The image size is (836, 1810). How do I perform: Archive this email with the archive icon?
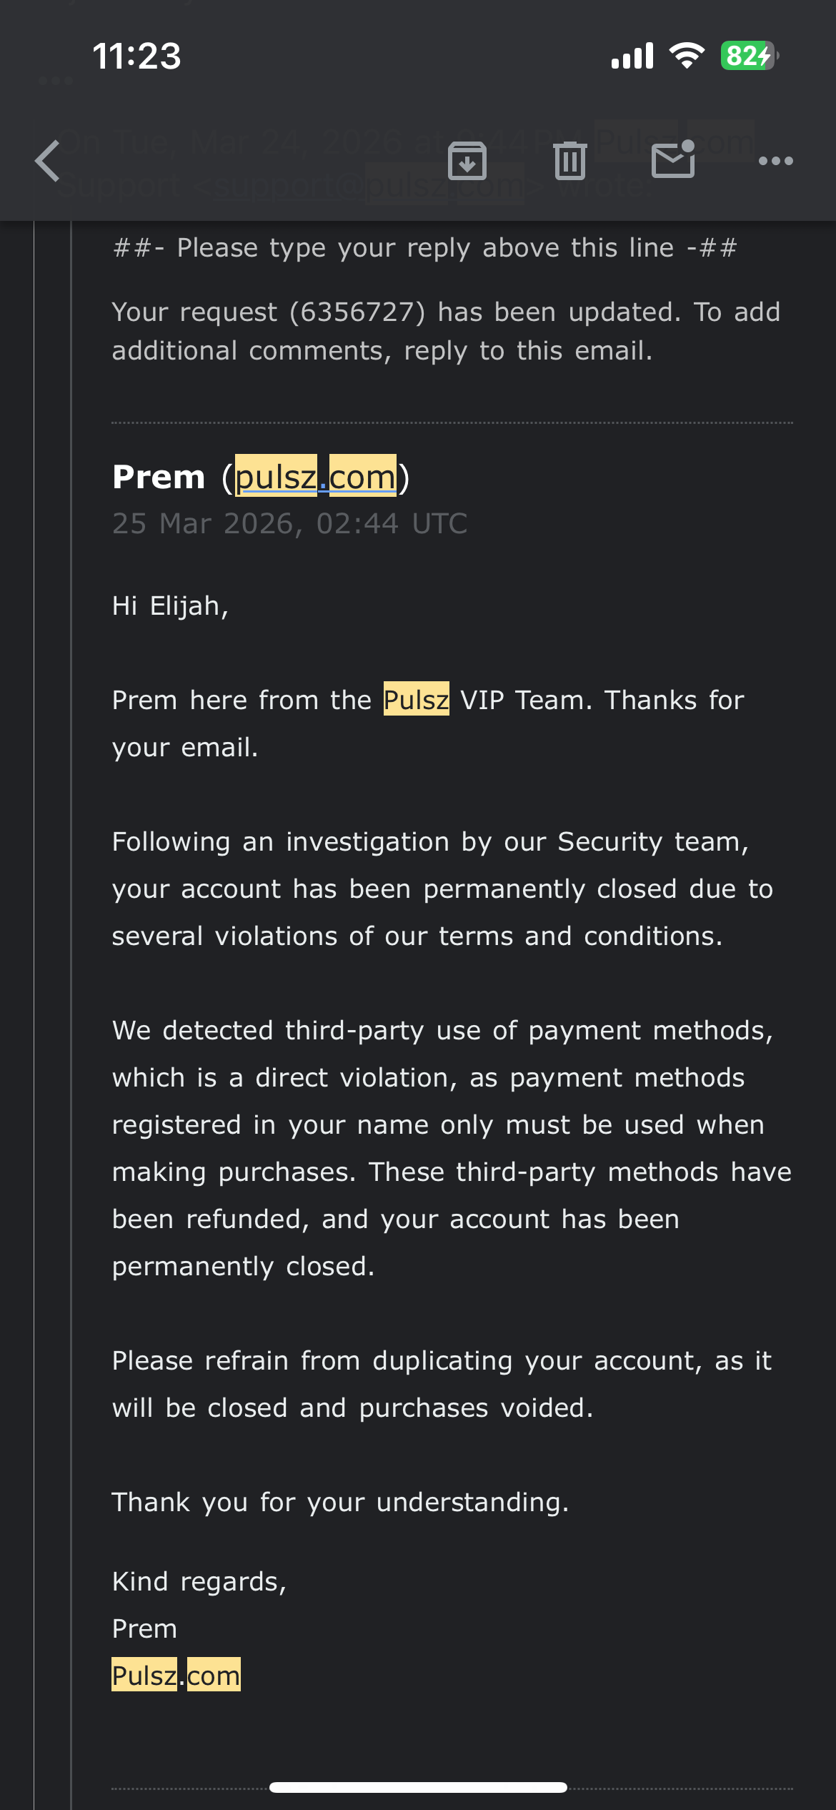pyautogui.click(x=467, y=161)
